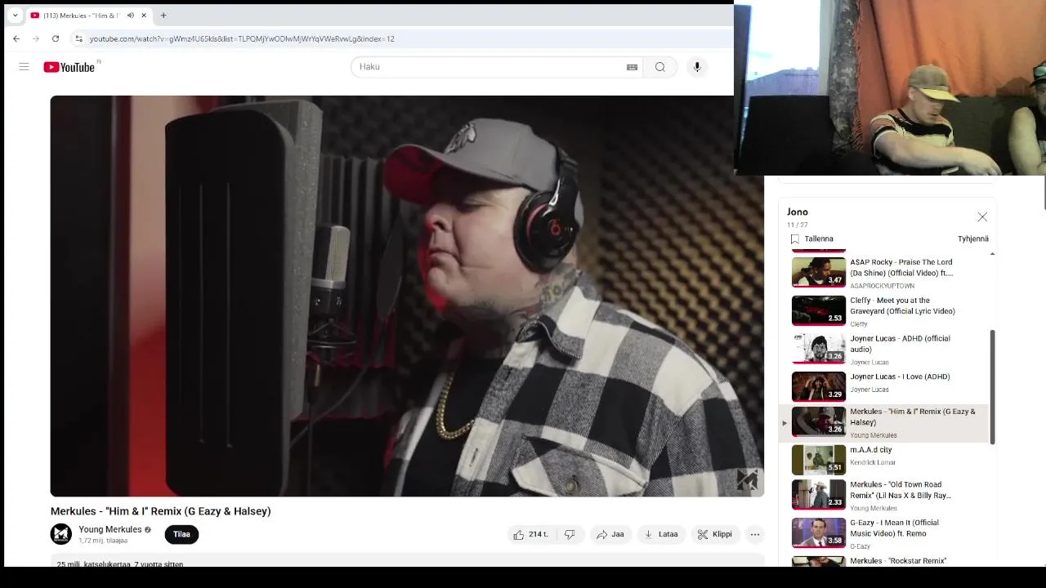Select Joyner Lucas - I Love (ADHD)
This screenshot has width=1046, height=588.
[888, 387]
